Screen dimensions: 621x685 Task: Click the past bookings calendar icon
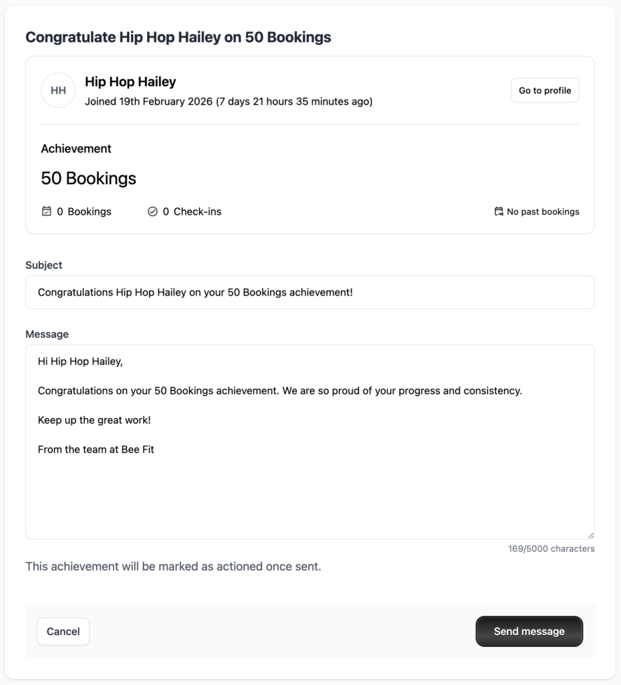coord(499,211)
